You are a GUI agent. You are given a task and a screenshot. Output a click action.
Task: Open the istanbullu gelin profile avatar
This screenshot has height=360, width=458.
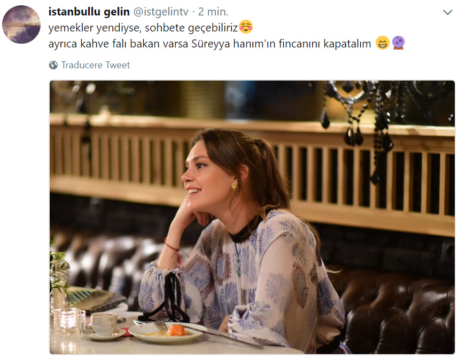(x=21, y=25)
